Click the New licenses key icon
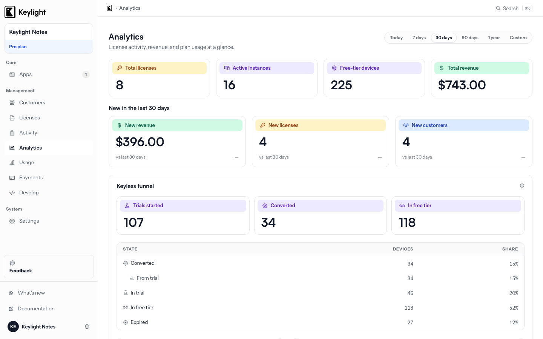543x339 pixels. 263,125
